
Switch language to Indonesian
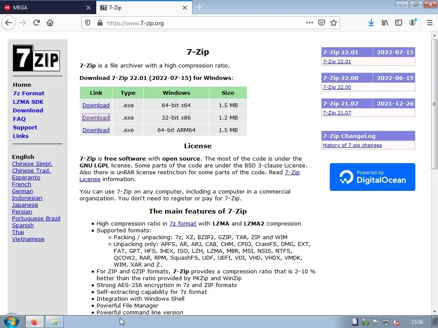pyautogui.click(x=27, y=198)
